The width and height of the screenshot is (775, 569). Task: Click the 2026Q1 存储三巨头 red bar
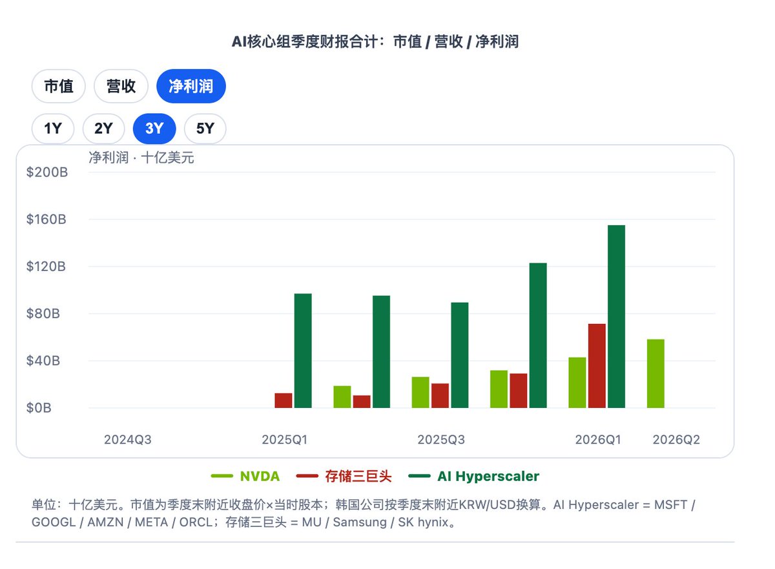pos(597,366)
